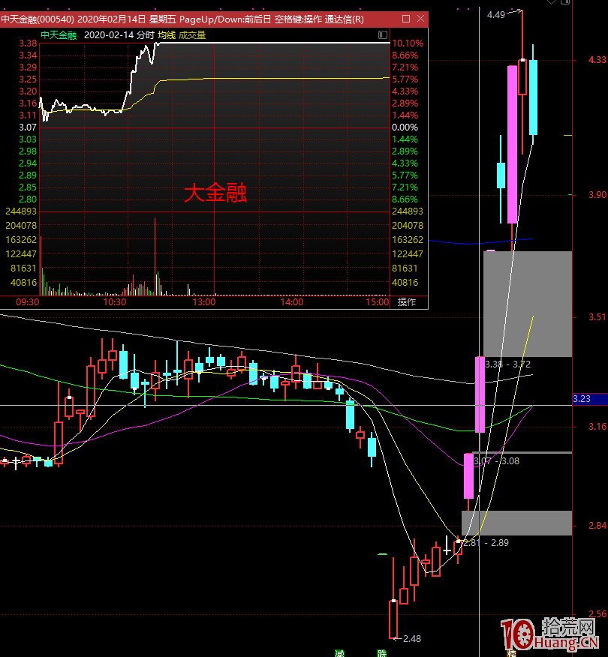Click the 10:30 time axis label
Viewport: 608px width, 657px height.
(x=115, y=302)
